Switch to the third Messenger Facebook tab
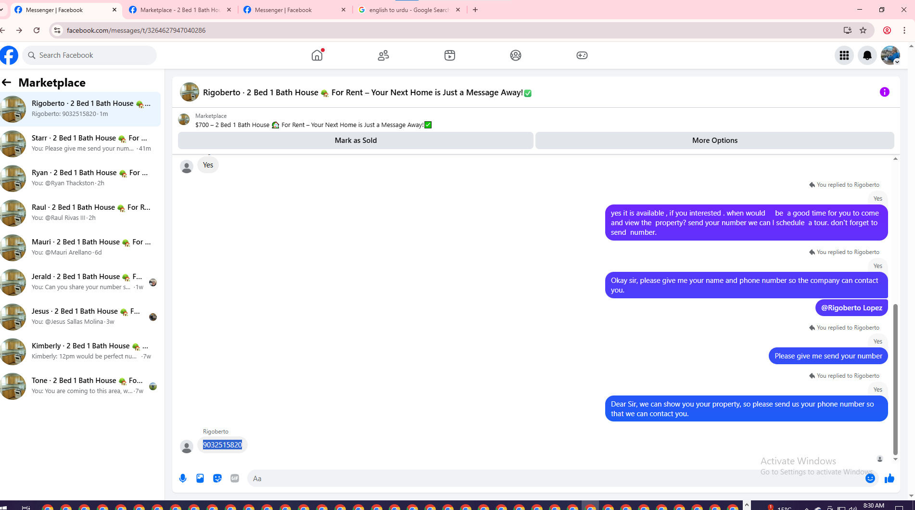 [295, 10]
